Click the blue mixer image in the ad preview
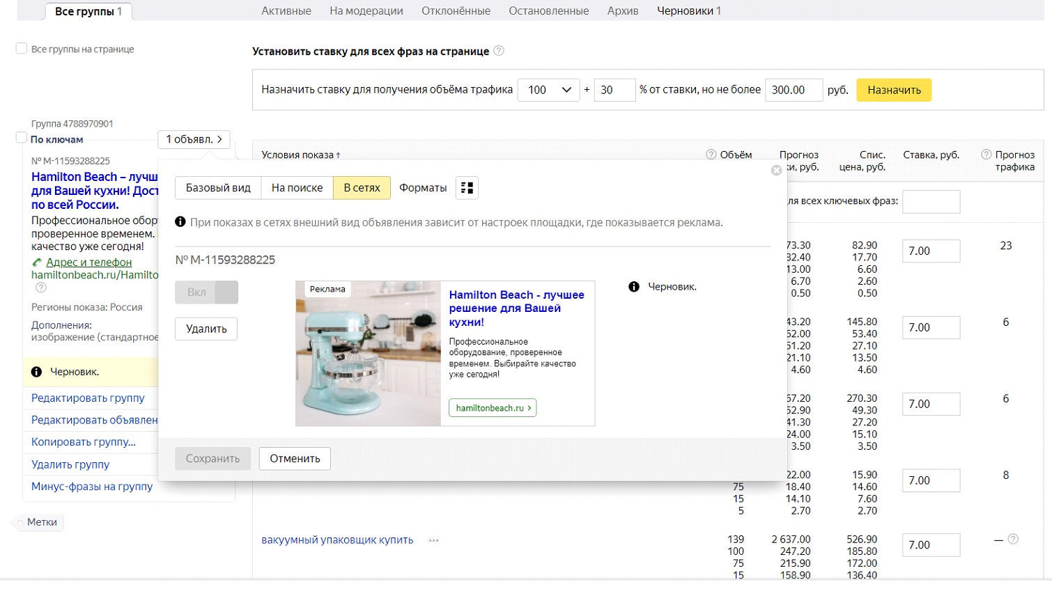 (x=368, y=354)
